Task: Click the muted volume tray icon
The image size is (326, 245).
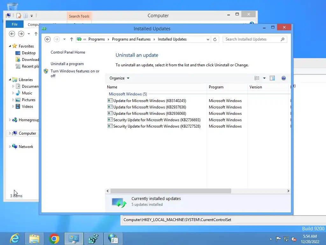Action: pyautogui.click(x=294, y=239)
